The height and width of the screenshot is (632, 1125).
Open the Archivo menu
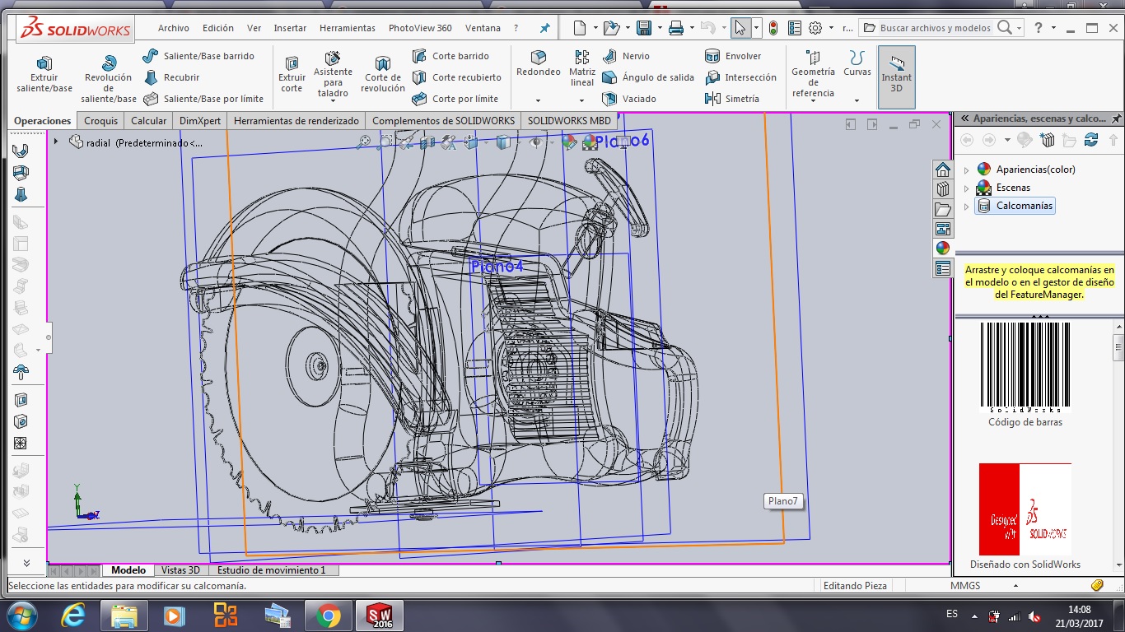pyautogui.click(x=173, y=28)
